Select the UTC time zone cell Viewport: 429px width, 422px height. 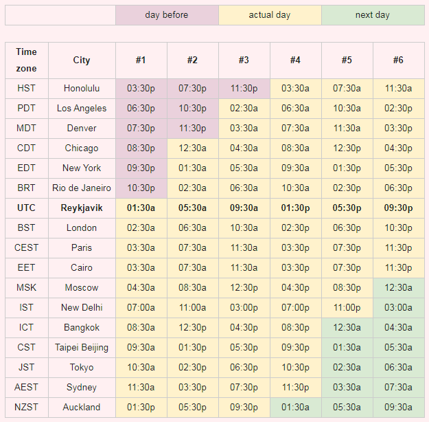click(27, 208)
